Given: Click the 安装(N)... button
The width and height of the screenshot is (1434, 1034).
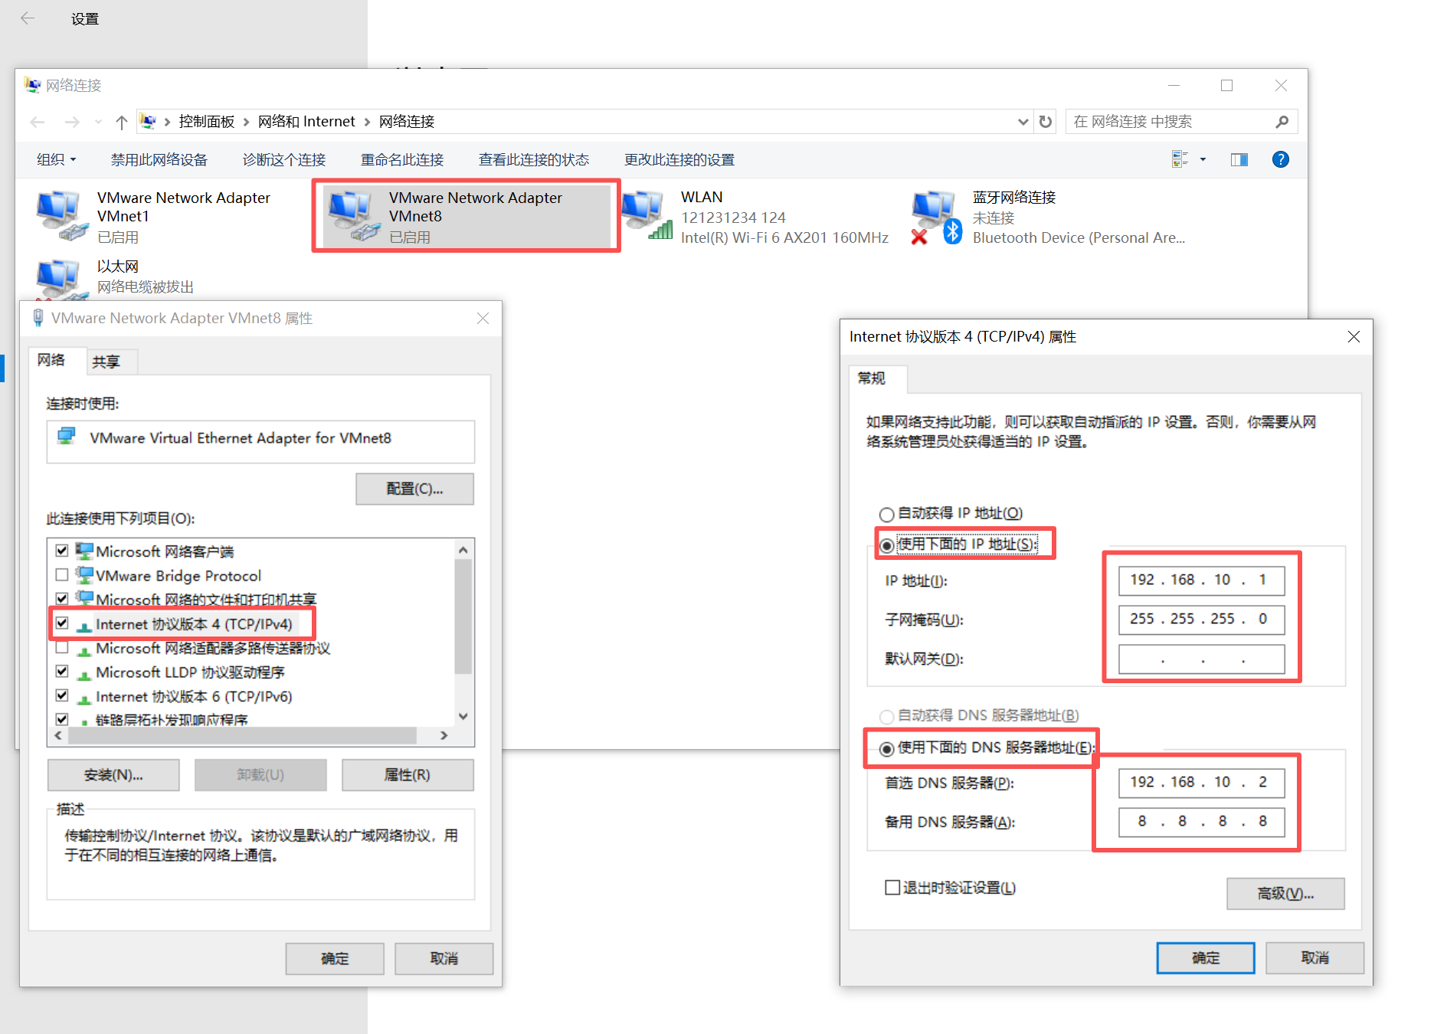Looking at the screenshot, I should click(113, 775).
